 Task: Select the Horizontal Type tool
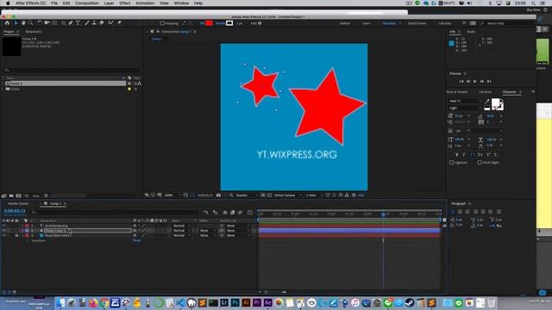pyautogui.click(x=78, y=23)
